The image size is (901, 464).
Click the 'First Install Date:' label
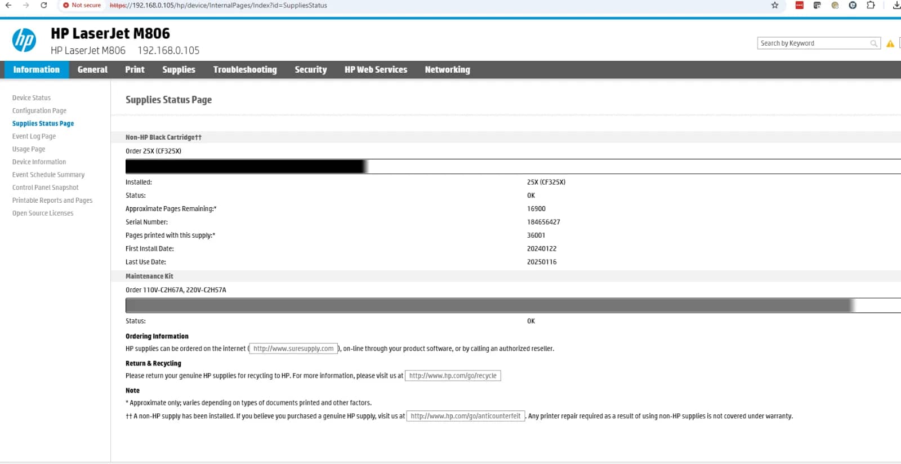[x=150, y=249]
